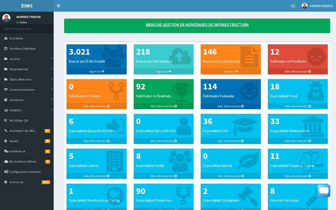This screenshot has height=210, width=336.
Task: Click the smiley icon on Evaluadas card
Action: [250, 92]
